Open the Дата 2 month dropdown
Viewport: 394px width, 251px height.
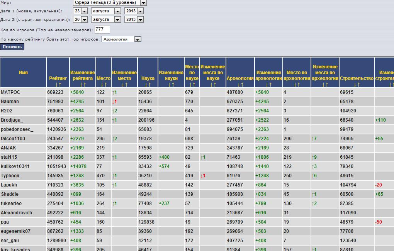coord(117,20)
